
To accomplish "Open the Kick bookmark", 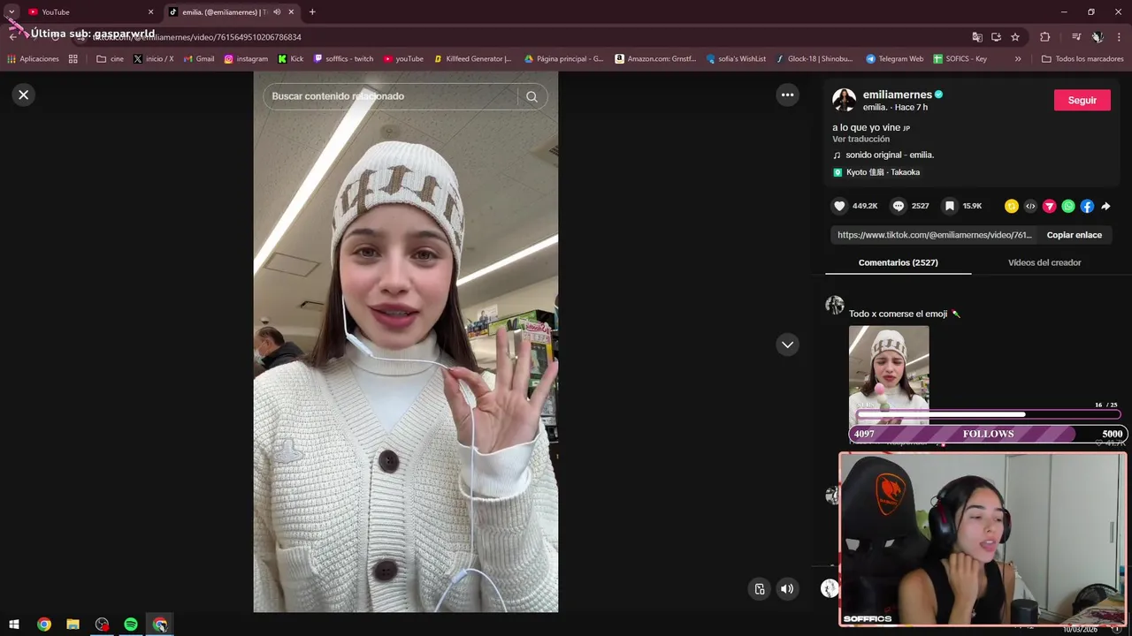I will click(290, 59).
